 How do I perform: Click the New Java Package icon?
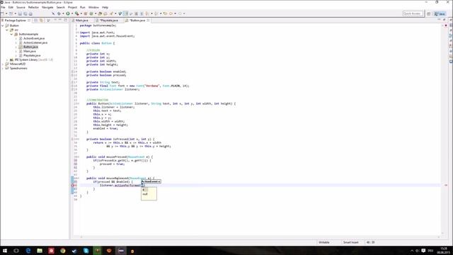86,13
